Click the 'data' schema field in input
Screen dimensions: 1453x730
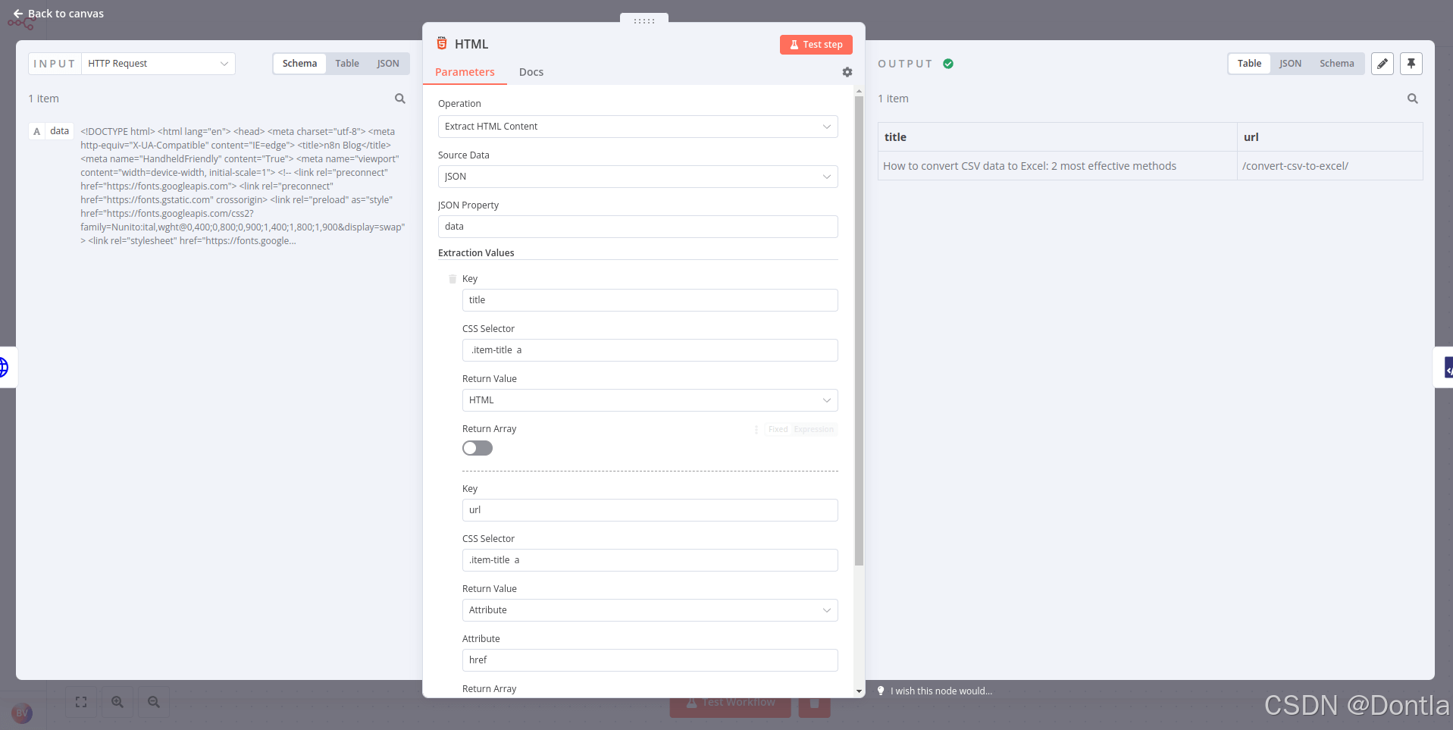click(x=52, y=131)
